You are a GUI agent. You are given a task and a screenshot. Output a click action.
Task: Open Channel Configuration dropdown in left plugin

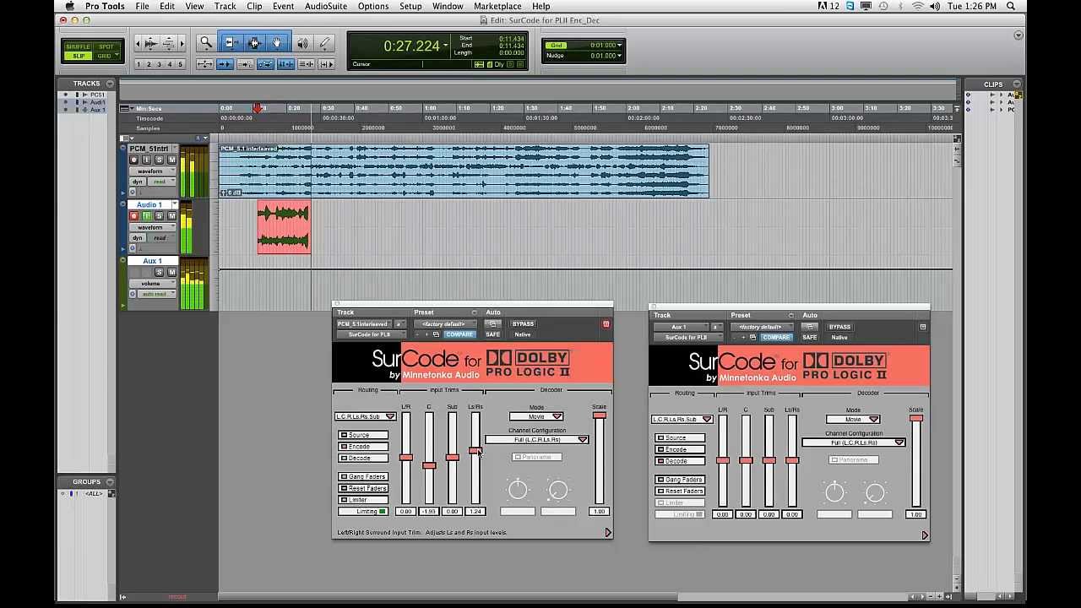coord(537,440)
